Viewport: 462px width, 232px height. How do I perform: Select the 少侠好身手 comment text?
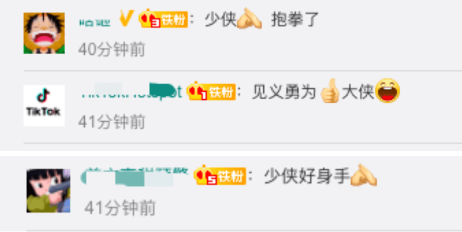pos(306,176)
